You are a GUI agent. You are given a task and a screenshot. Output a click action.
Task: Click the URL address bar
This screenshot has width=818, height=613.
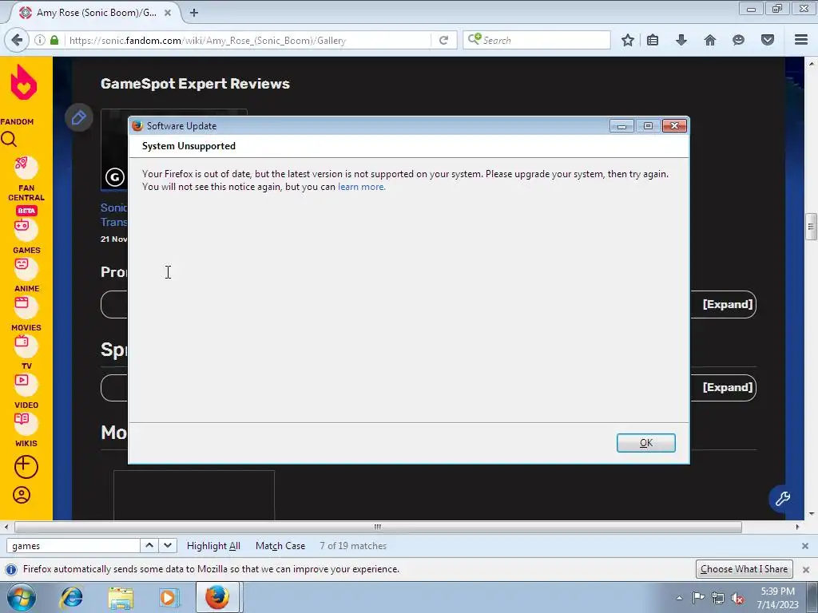point(249,40)
